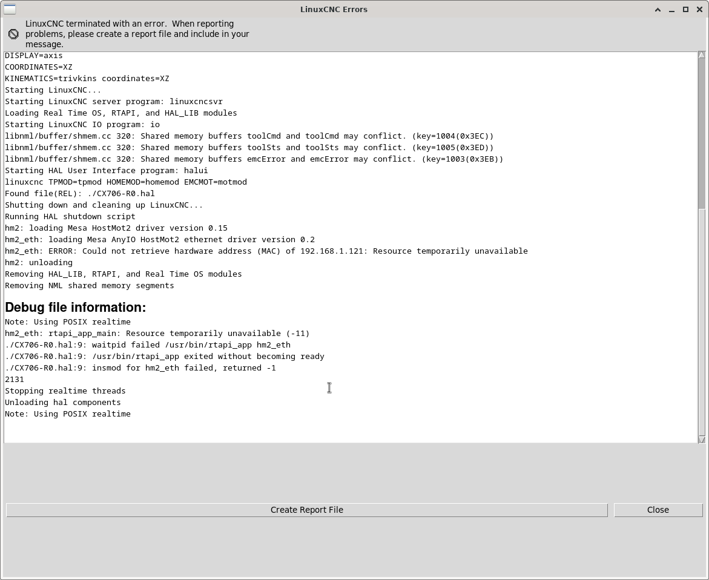Click the 'Debug file information:' heading

pyautogui.click(x=76, y=308)
